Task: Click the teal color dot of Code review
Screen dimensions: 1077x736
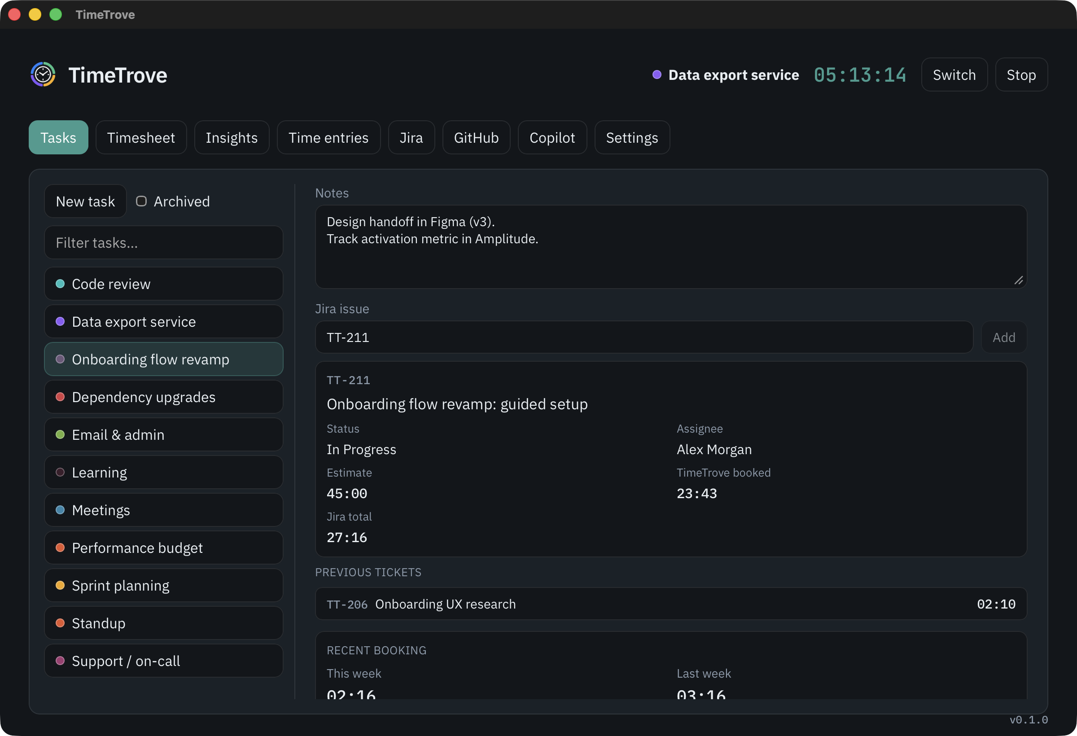Action: 60,284
